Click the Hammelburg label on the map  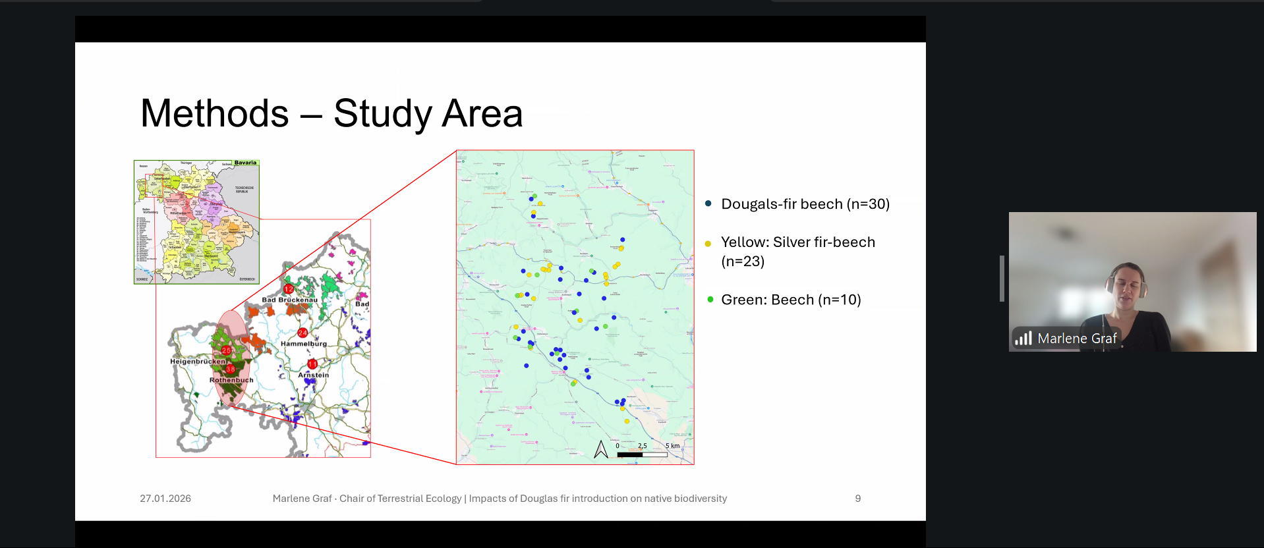pos(303,344)
